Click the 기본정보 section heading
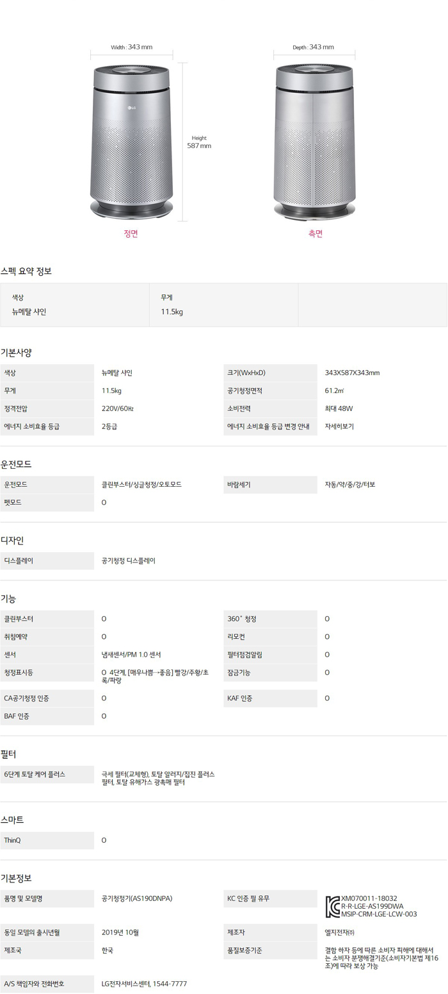Screen dimensions: 448x994 [17, 877]
